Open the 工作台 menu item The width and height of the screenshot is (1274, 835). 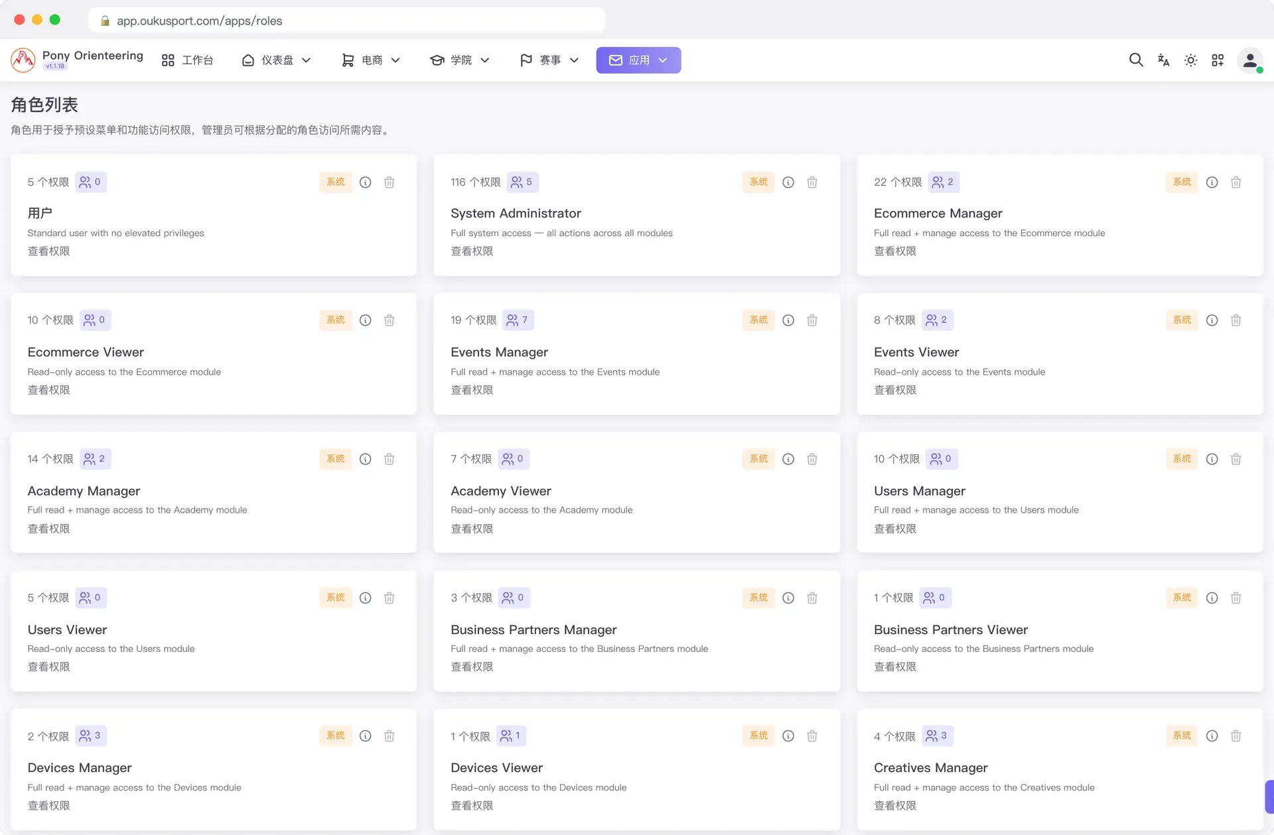pos(188,60)
